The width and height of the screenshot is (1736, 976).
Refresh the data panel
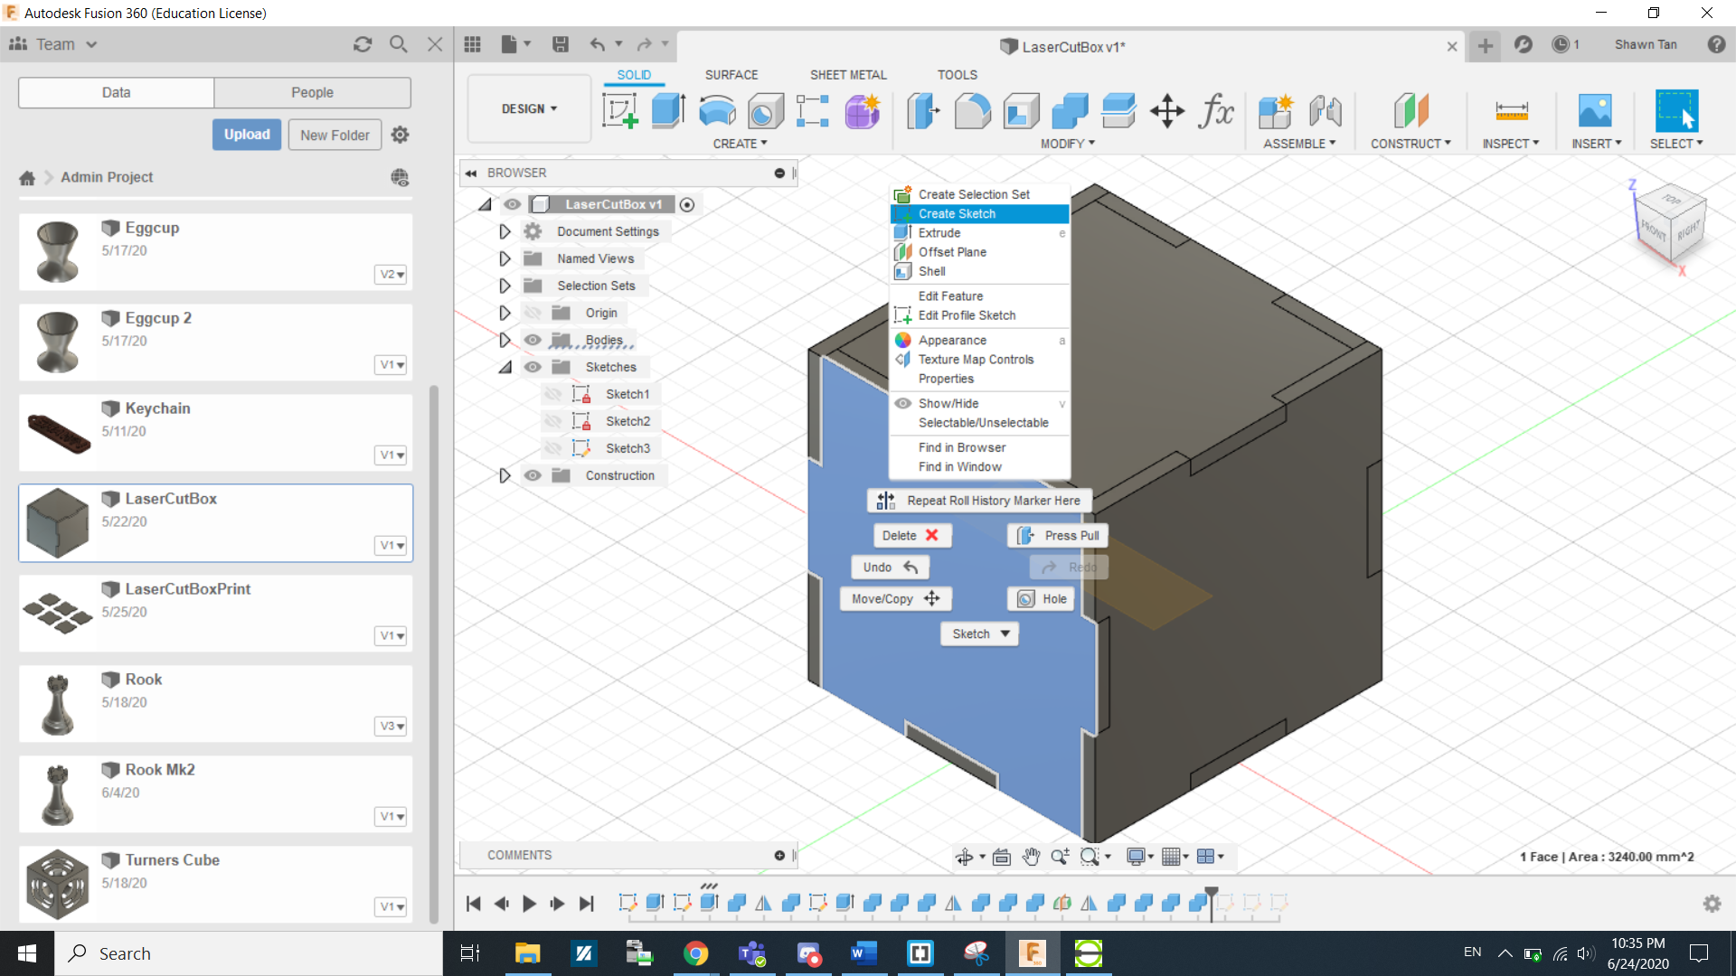pyautogui.click(x=363, y=44)
